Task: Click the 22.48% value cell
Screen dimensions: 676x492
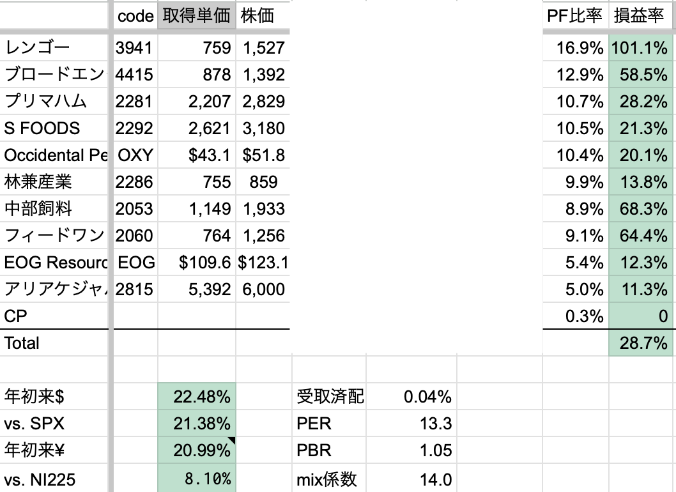Action: 197,396
